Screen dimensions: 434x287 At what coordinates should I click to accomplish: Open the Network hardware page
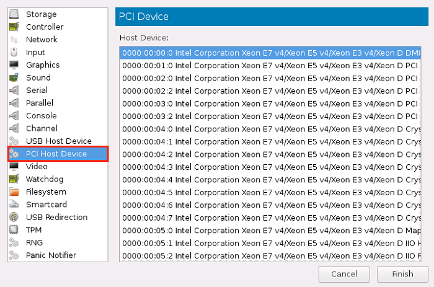[42, 40]
